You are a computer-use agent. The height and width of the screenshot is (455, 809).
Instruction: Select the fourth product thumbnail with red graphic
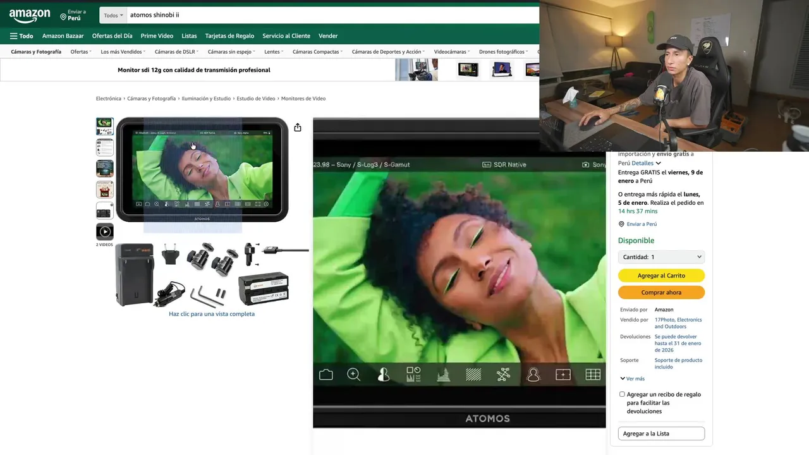point(105,190)
